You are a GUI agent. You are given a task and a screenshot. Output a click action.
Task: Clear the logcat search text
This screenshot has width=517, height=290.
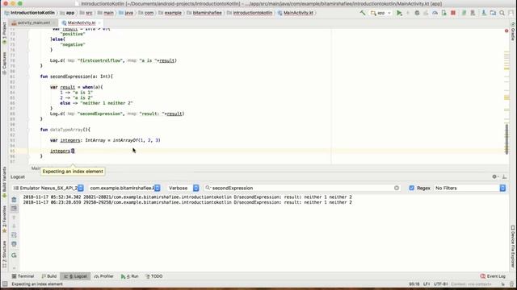[x=397, y=188]
